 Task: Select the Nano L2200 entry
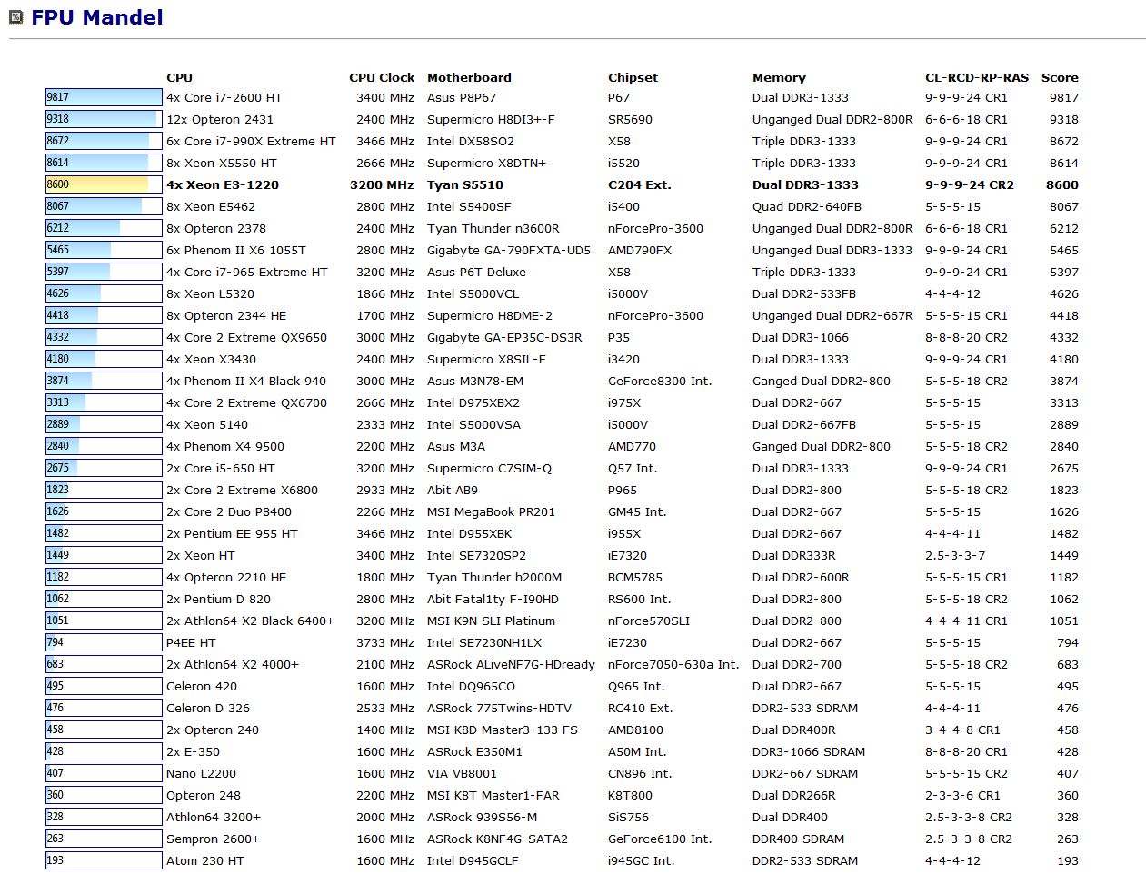coord(201,774)
